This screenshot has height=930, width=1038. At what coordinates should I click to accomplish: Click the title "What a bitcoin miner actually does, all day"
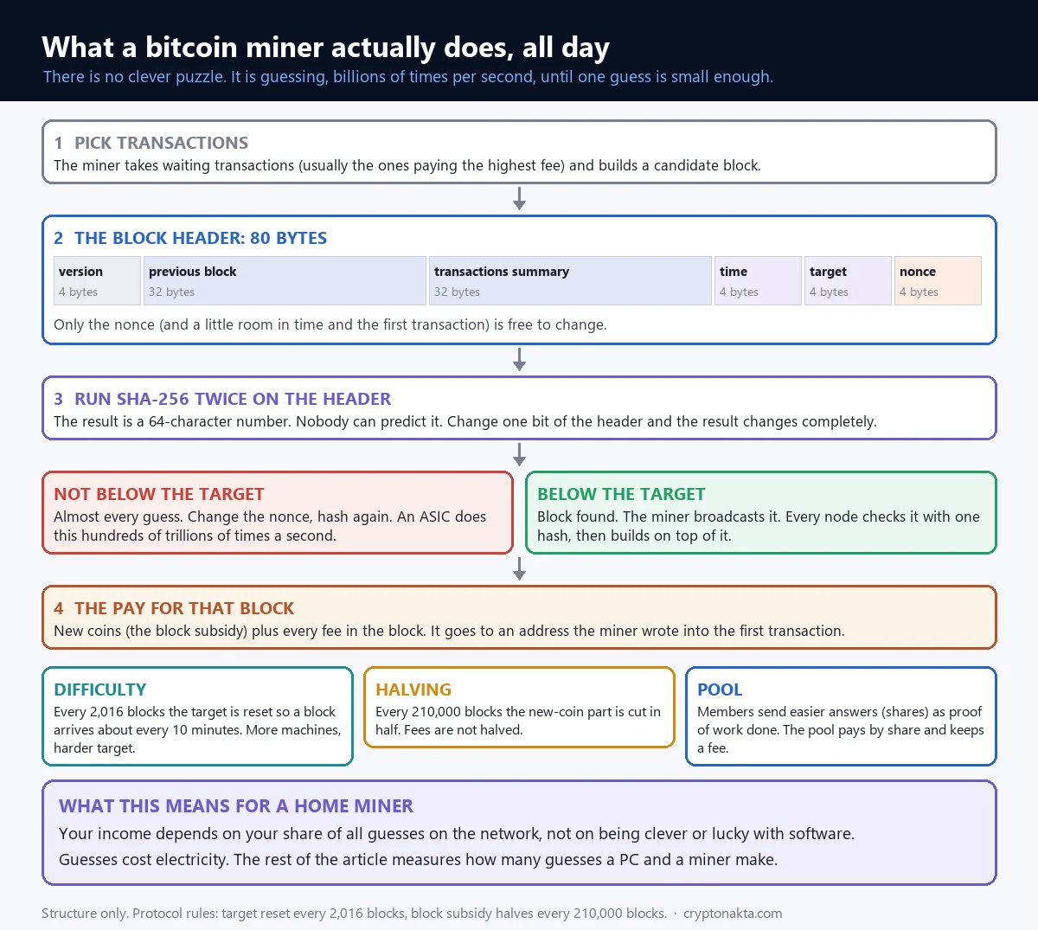click(x=325, y=47)
